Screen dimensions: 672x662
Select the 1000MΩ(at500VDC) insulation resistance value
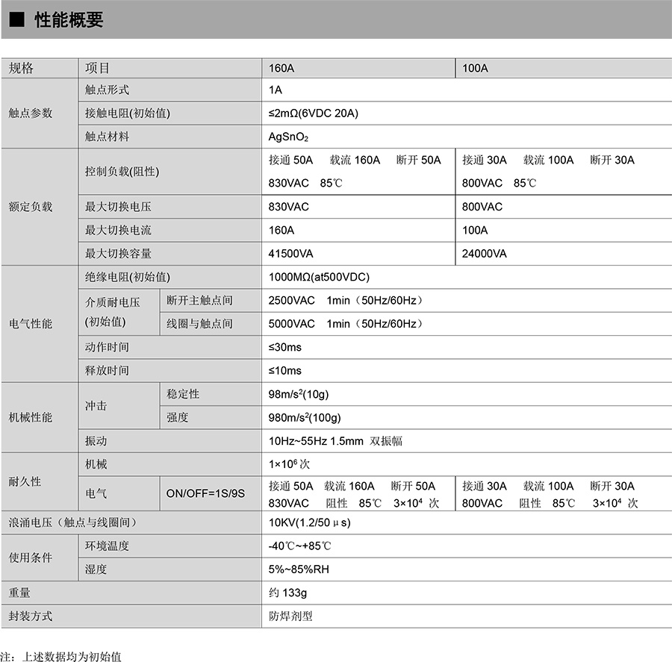(319, 277)
